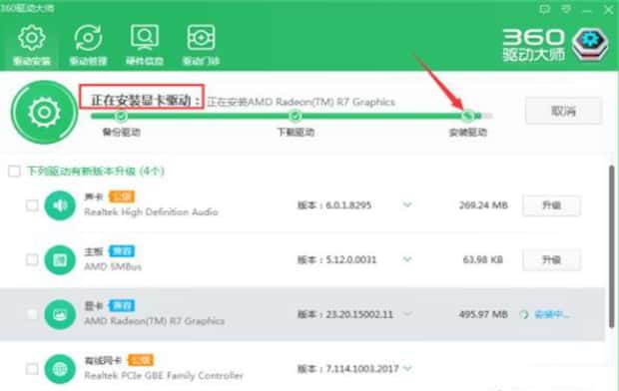The height and width of the screenshot is (391, 619).
Task: Select the Realtek PCIe GBE Family Controller name
Action: (164, 376)
